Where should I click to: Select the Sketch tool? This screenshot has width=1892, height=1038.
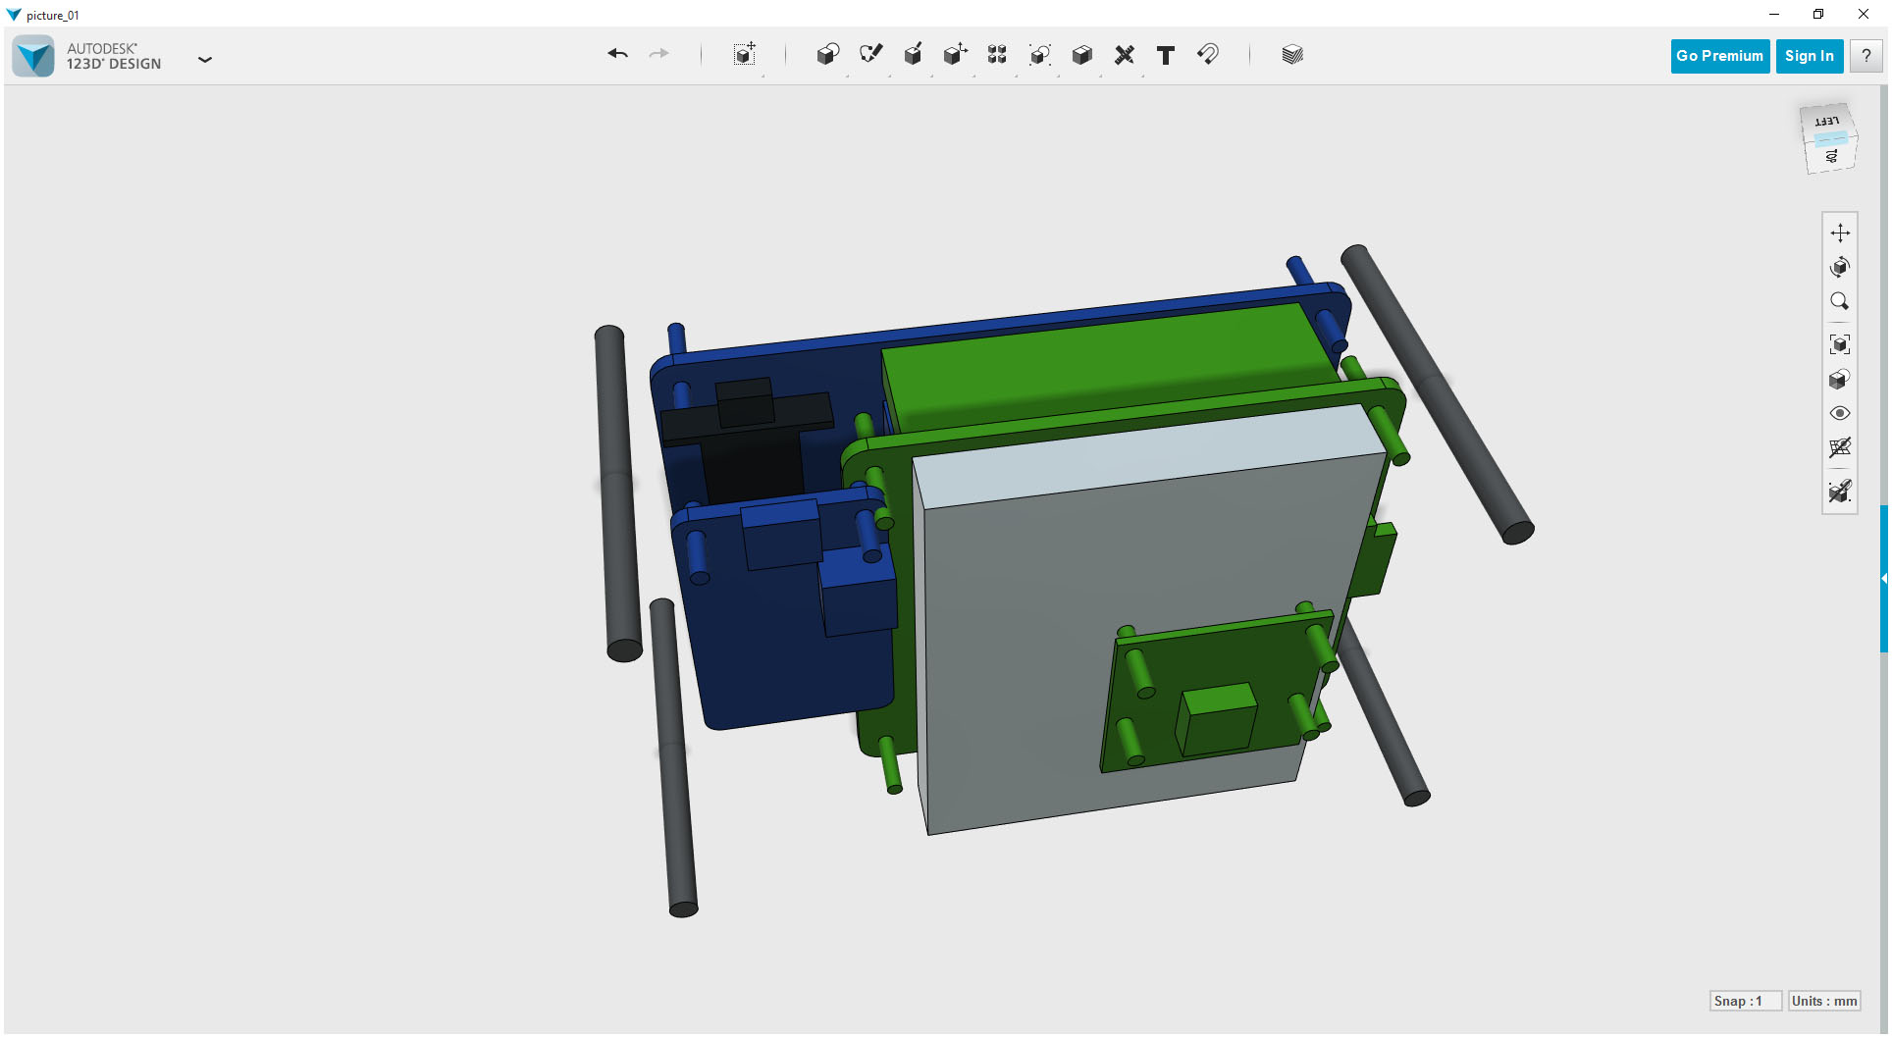(869, 55)
